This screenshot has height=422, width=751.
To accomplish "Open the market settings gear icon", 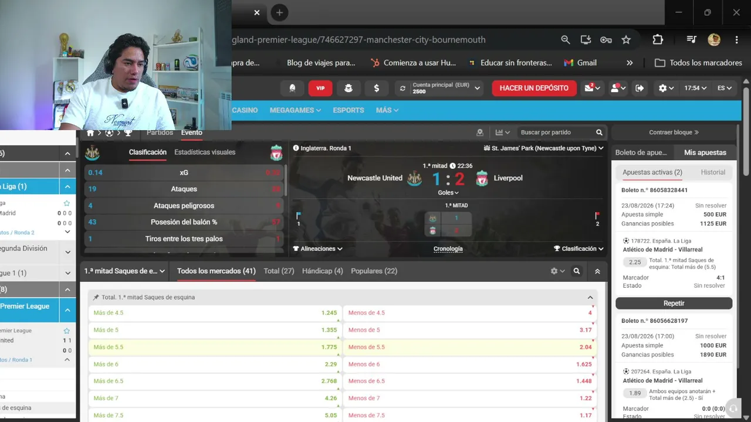I will pyautogui.click(x=557, y=271).
